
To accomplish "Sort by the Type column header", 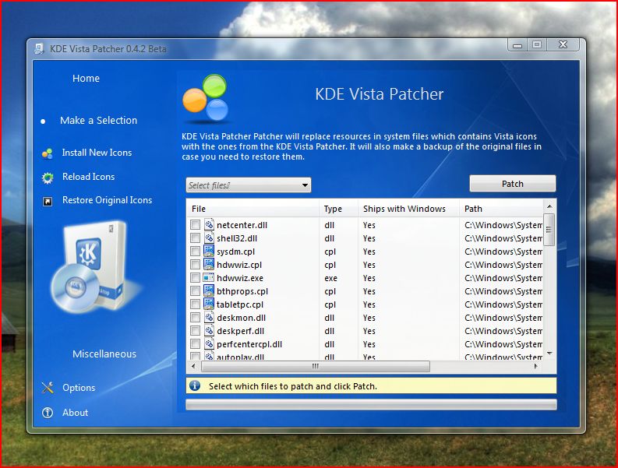I will [338, 209].
